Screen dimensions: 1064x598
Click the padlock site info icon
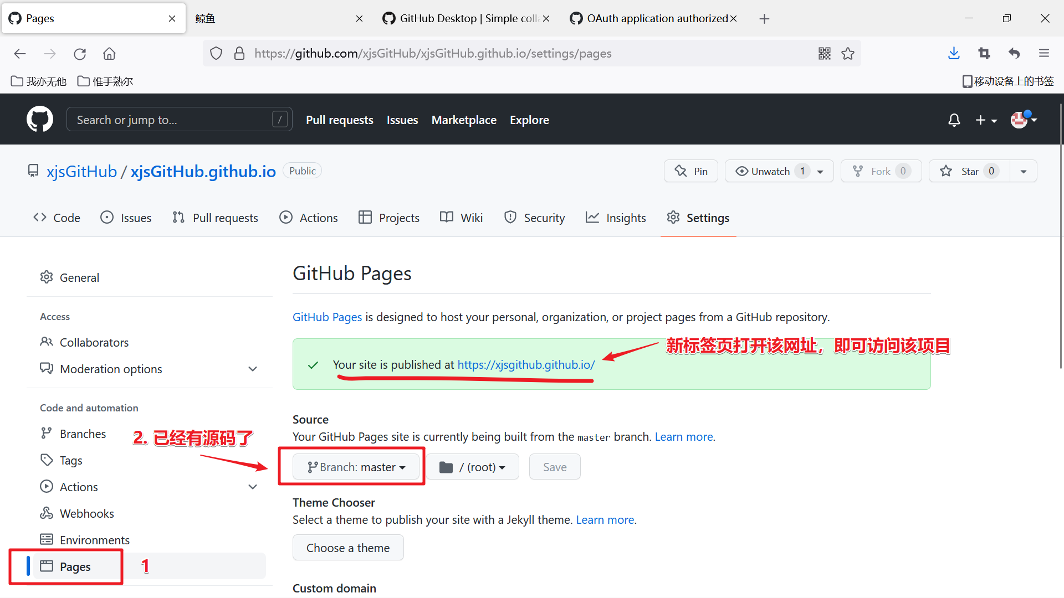(239, 54)
